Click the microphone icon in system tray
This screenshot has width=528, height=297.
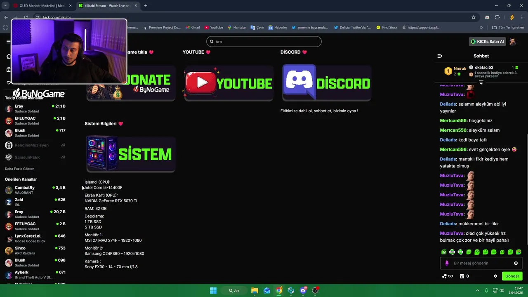(x=486, y=290)
